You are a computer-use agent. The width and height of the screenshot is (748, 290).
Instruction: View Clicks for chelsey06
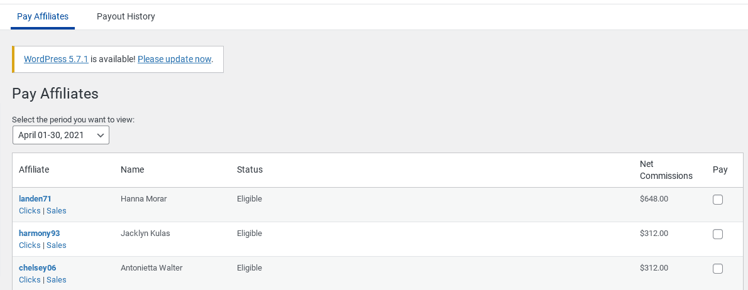point(30,280)
